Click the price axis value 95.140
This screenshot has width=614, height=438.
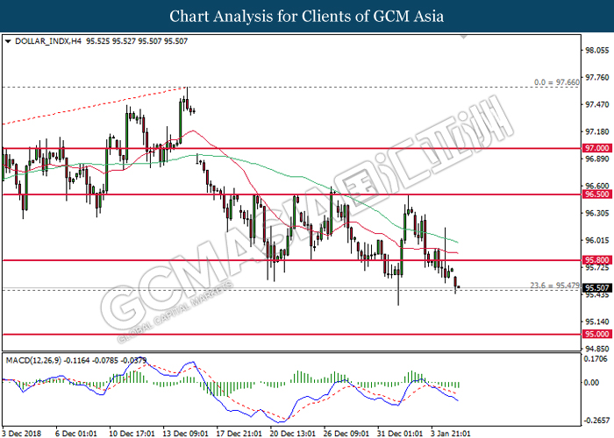597,321
